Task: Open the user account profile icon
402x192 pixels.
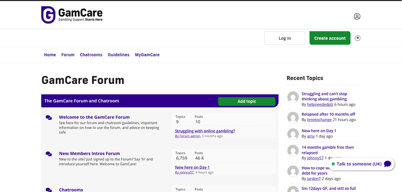Action: coord(357,17)
